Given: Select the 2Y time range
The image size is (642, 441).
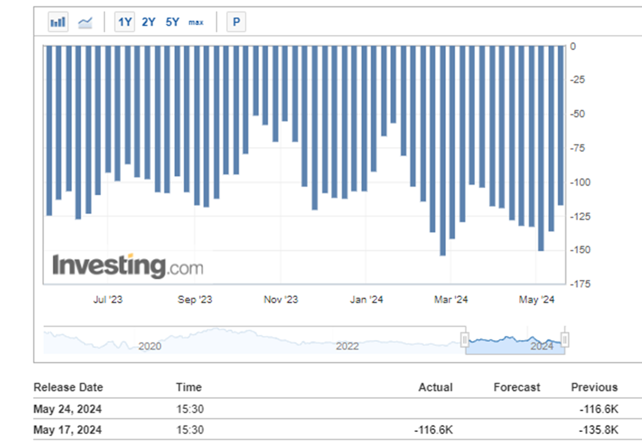Looking at the screenshot, I should 148,22.
